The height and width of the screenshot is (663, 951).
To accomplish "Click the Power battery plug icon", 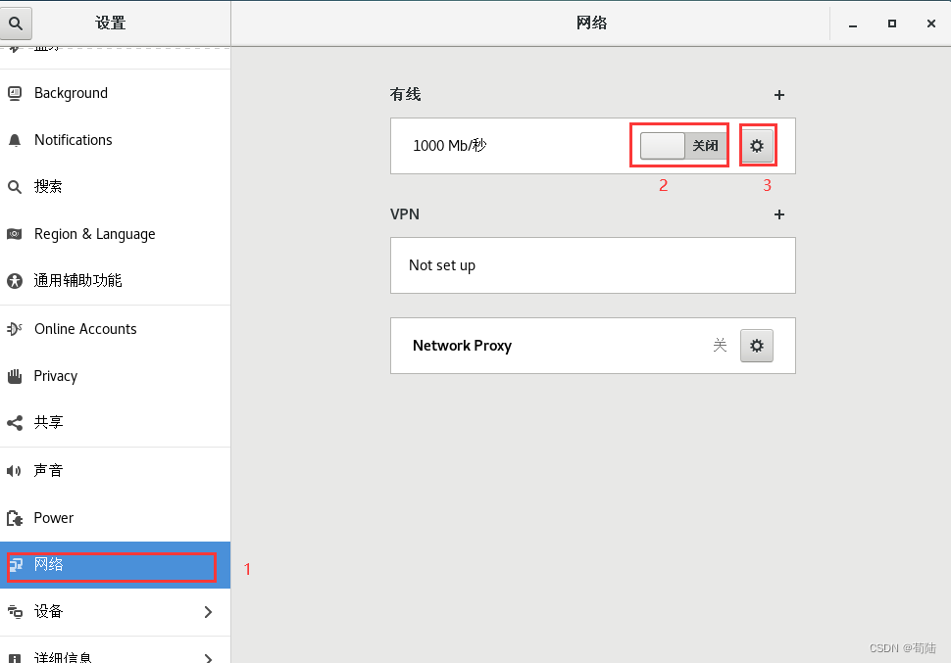I will click(15, 518).
